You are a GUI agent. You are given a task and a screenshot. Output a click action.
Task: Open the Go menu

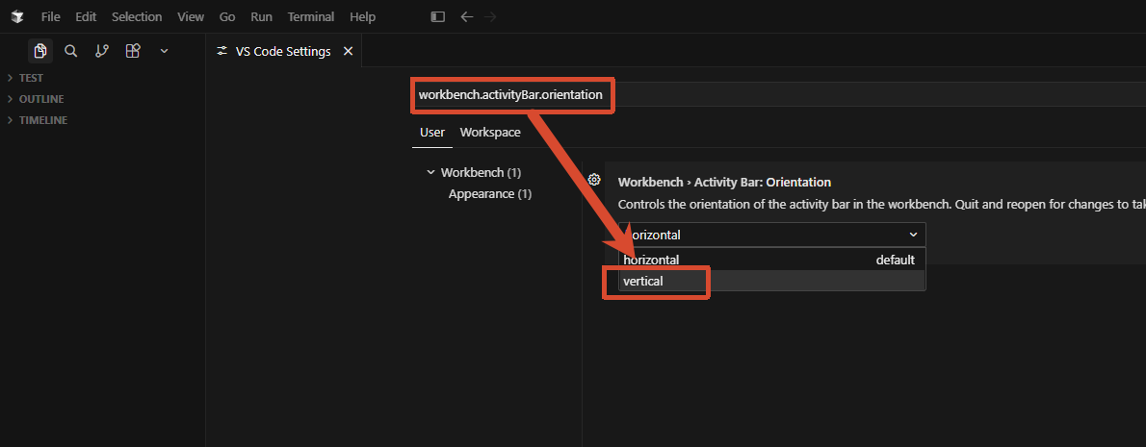coord(227,16)
